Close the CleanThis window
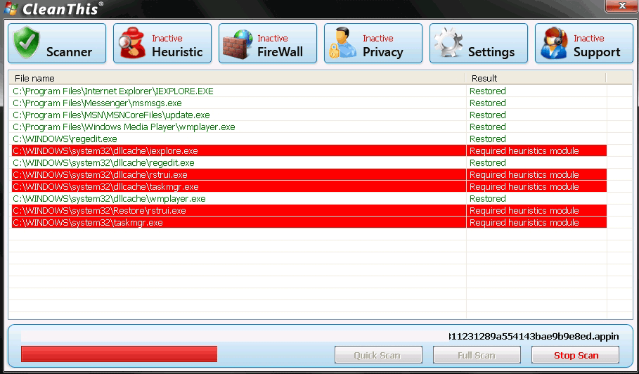Screen dimensions: 639x374 (617, 6)
